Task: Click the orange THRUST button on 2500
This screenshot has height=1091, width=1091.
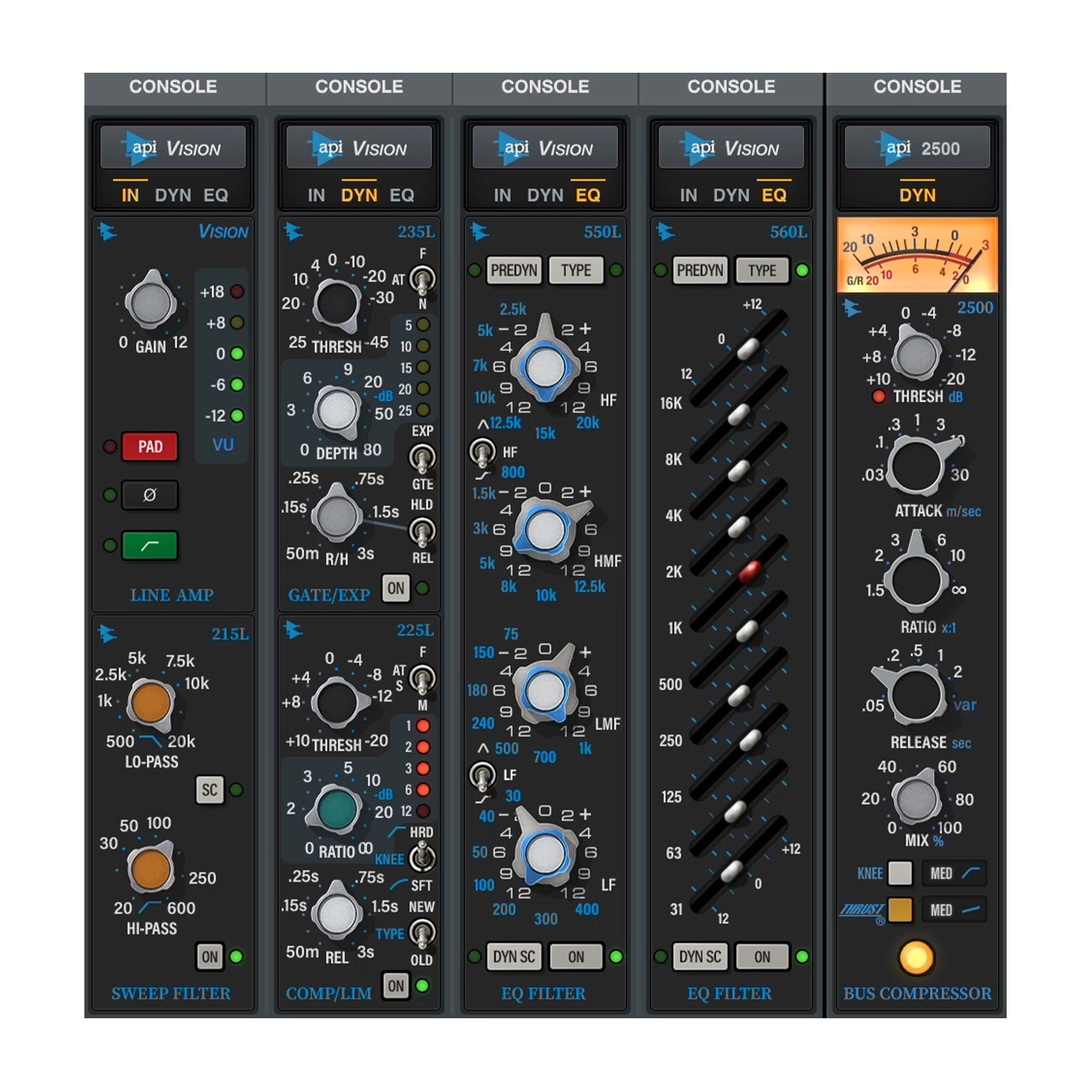Action: [x=900, y=910]
